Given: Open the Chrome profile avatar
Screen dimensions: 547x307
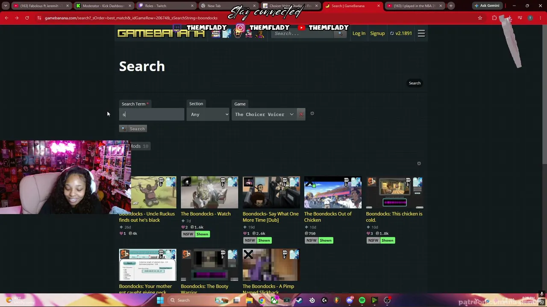Looking at the screenshot, I should (x=530, y=18).
